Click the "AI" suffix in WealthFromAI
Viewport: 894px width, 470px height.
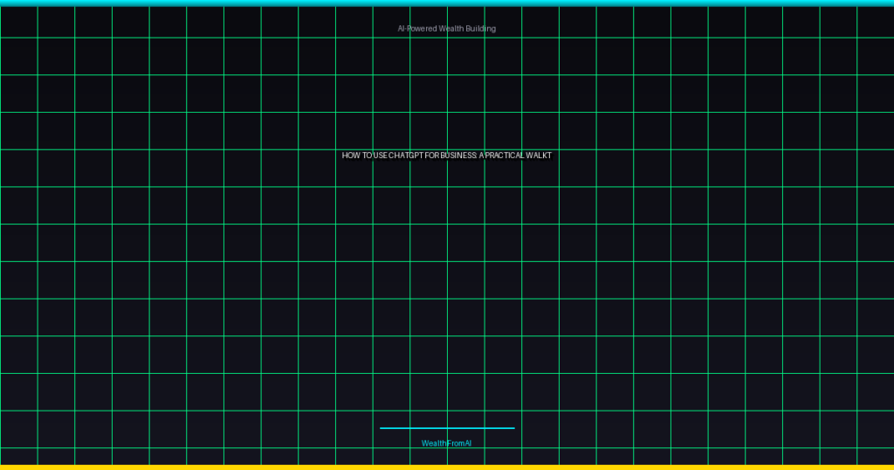point(468,444)
